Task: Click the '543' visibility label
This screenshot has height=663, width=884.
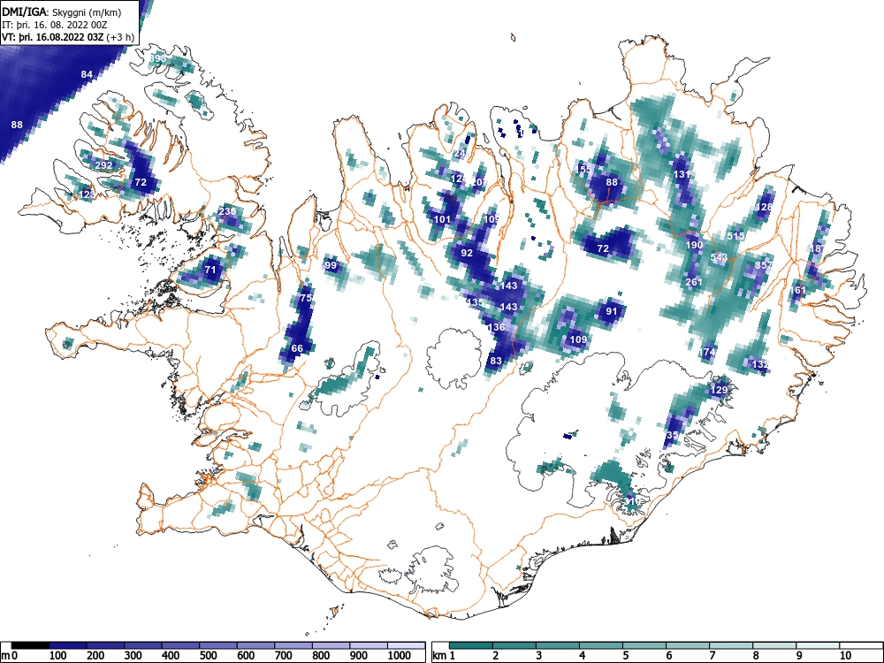Action: (719, 257)
